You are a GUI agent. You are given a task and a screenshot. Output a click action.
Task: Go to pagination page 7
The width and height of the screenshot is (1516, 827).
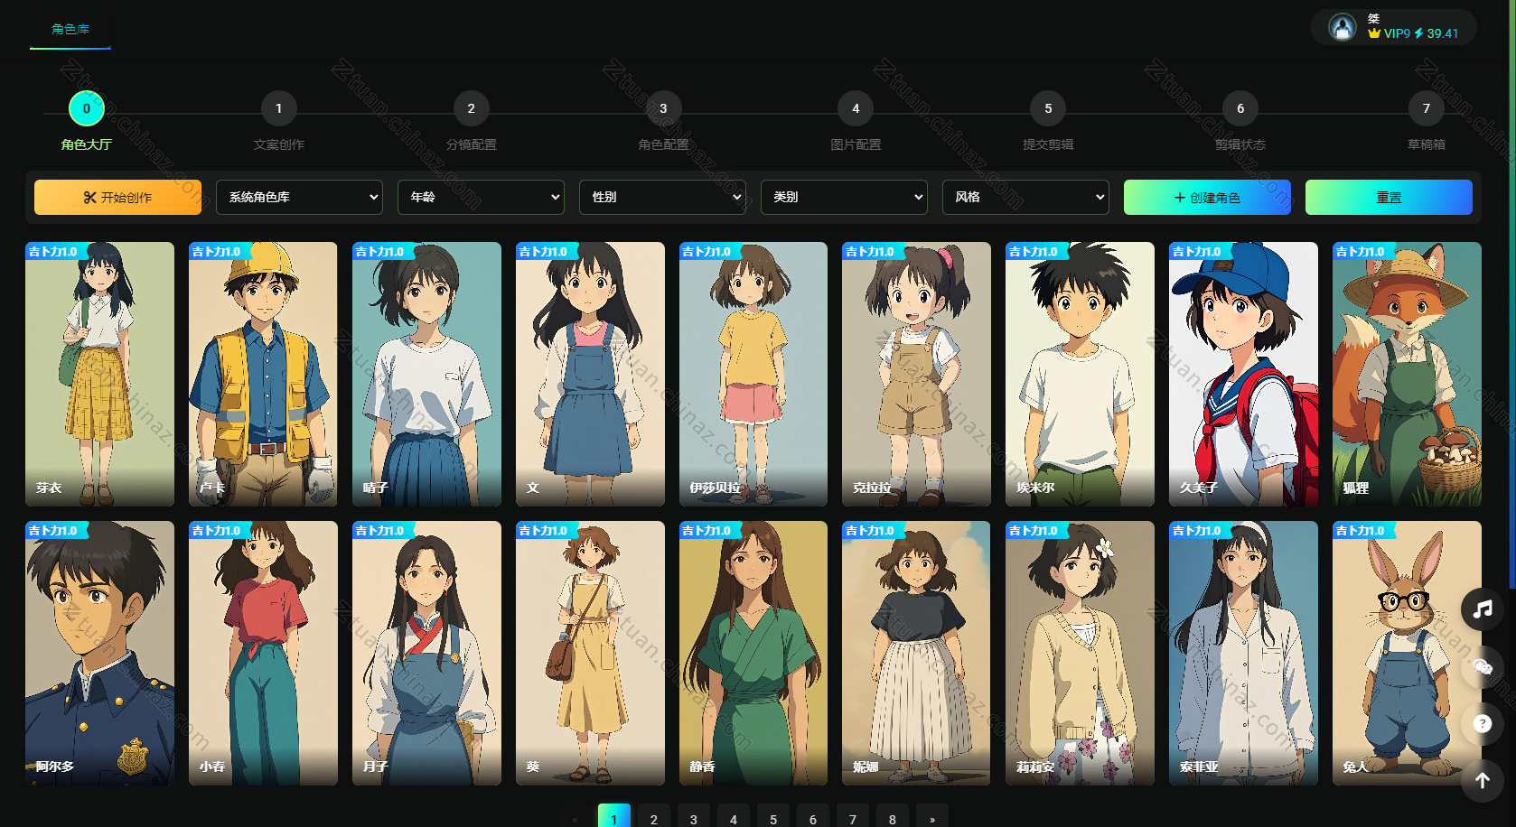tap(853, 817)
